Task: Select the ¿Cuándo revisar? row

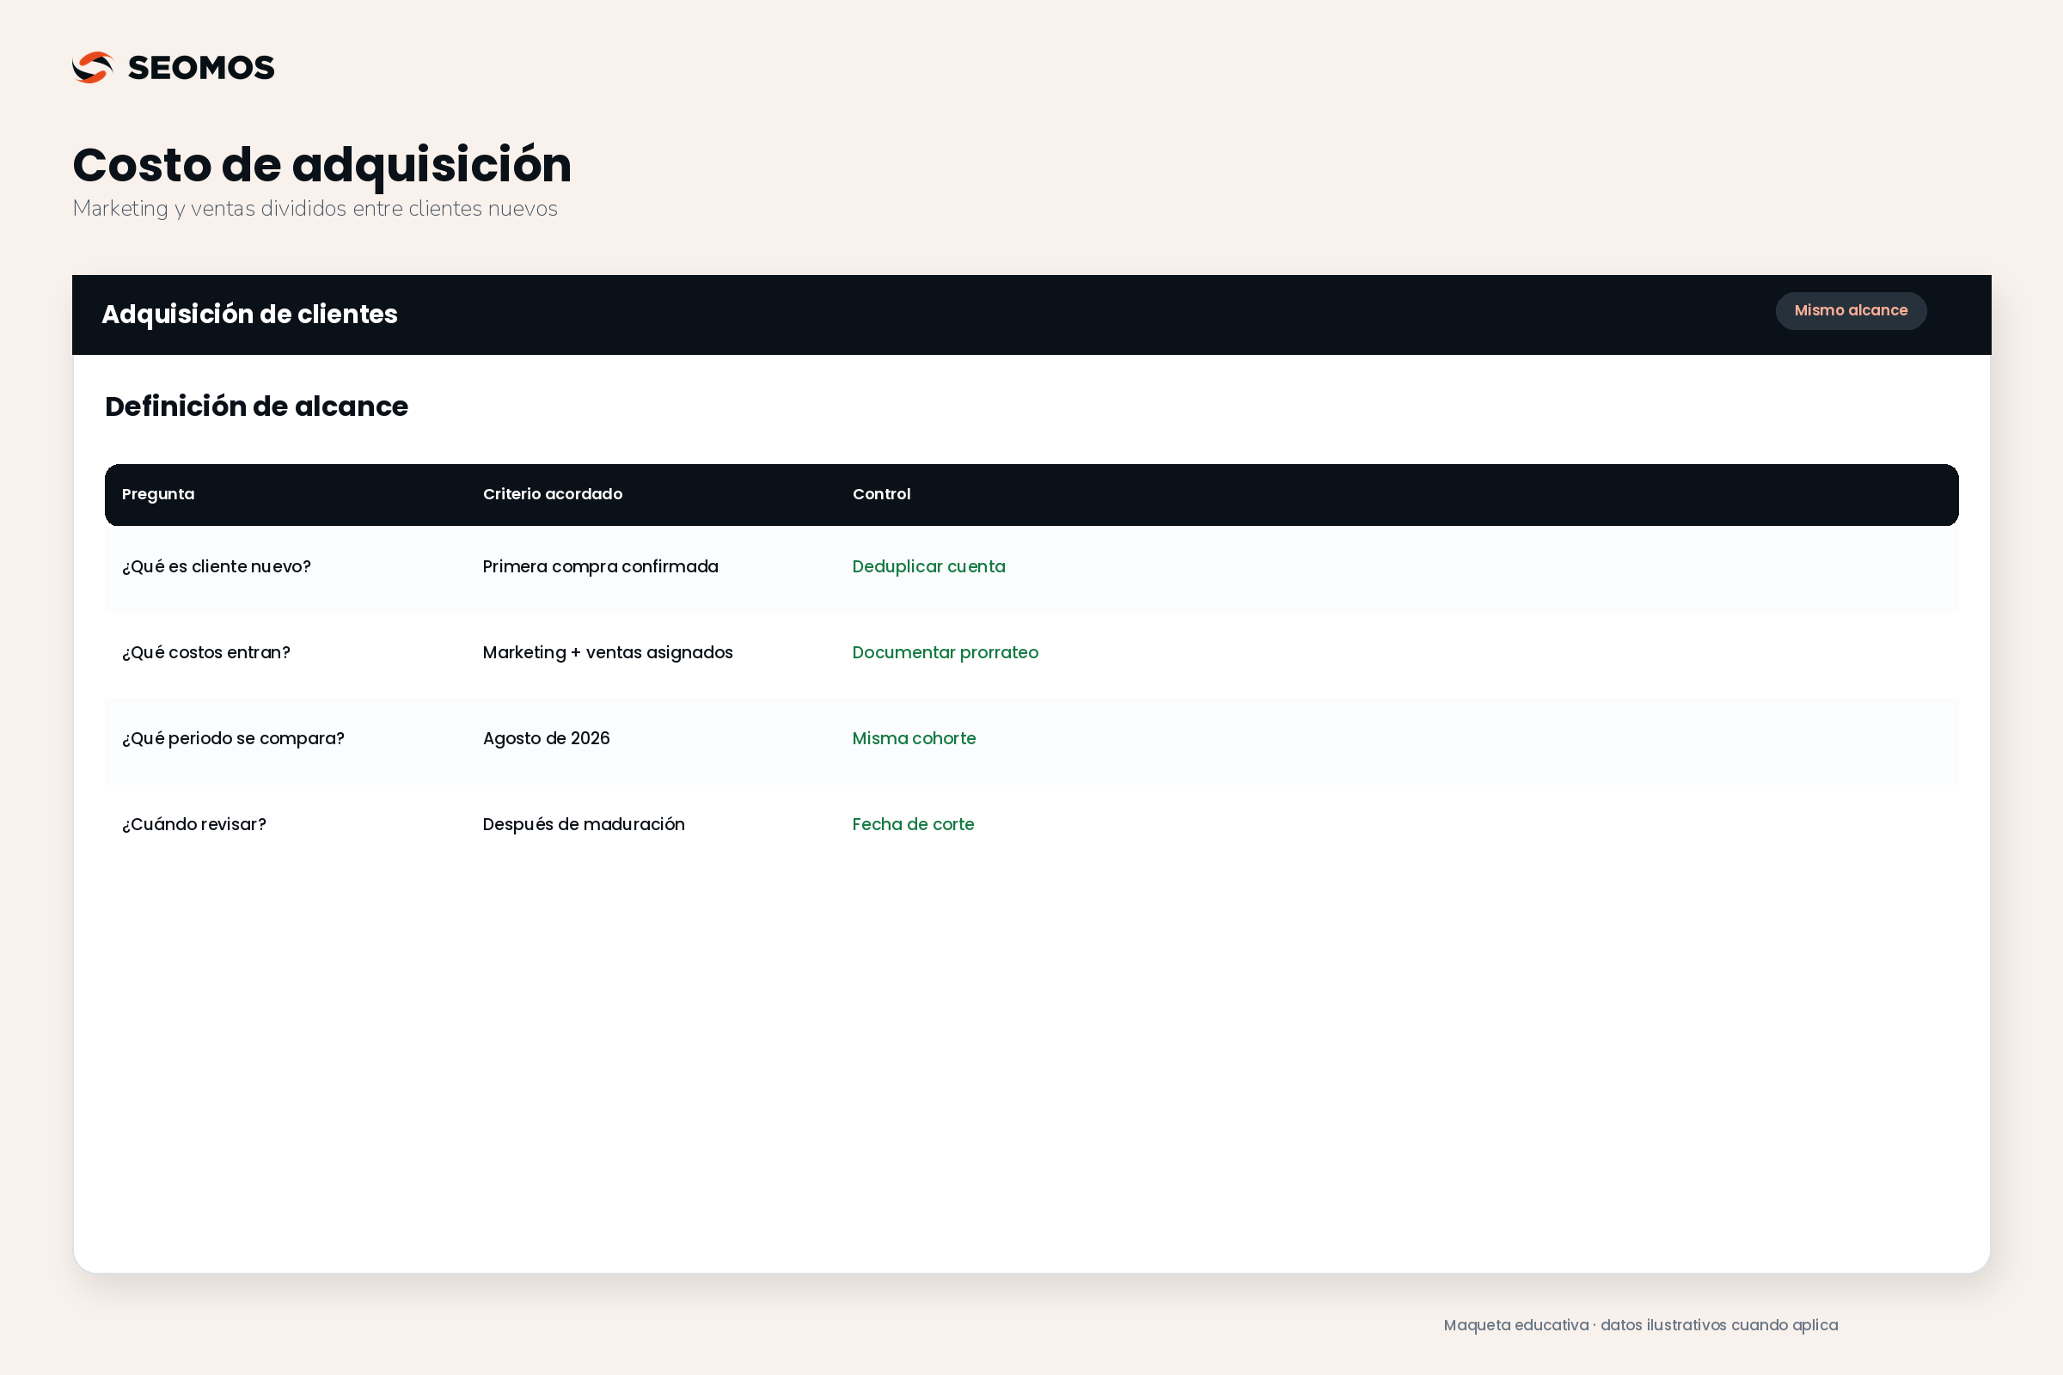Action: coord(1031,825)
